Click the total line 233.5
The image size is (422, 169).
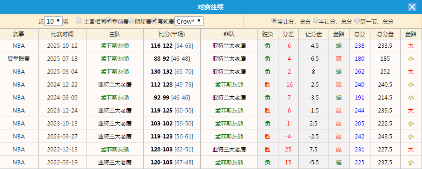click(x=385, y=46)
